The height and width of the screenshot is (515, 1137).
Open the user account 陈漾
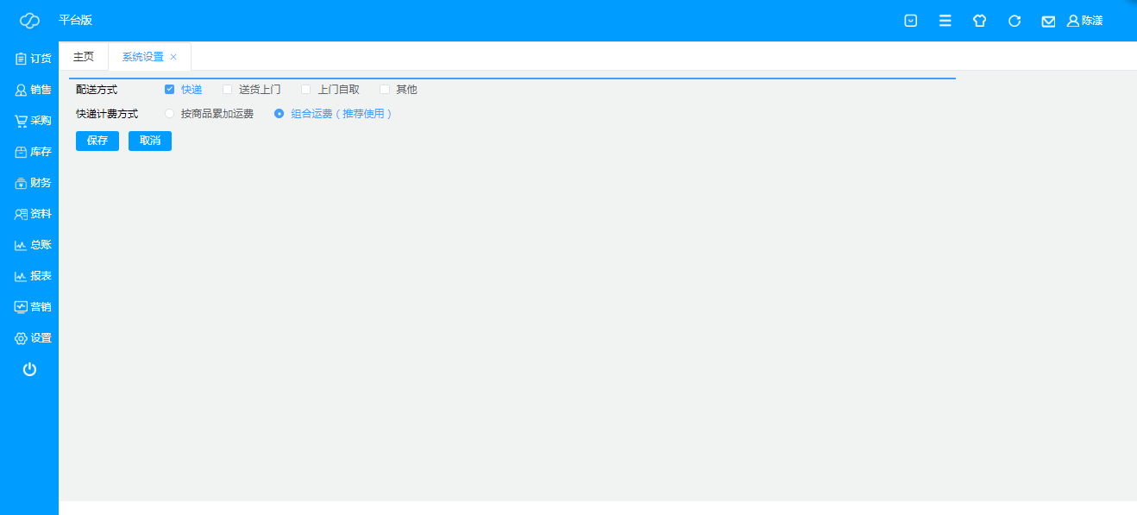1084,21
